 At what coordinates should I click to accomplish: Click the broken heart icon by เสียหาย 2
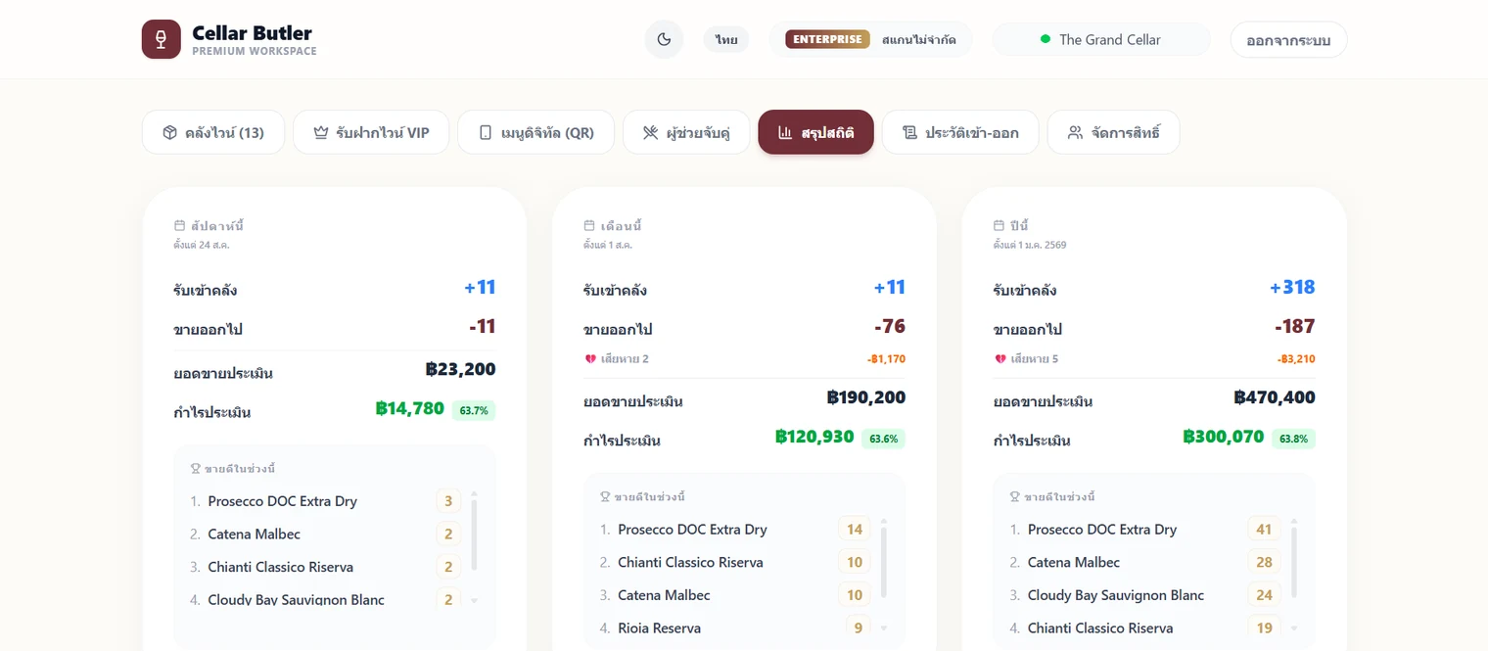(x=590, y=359)
